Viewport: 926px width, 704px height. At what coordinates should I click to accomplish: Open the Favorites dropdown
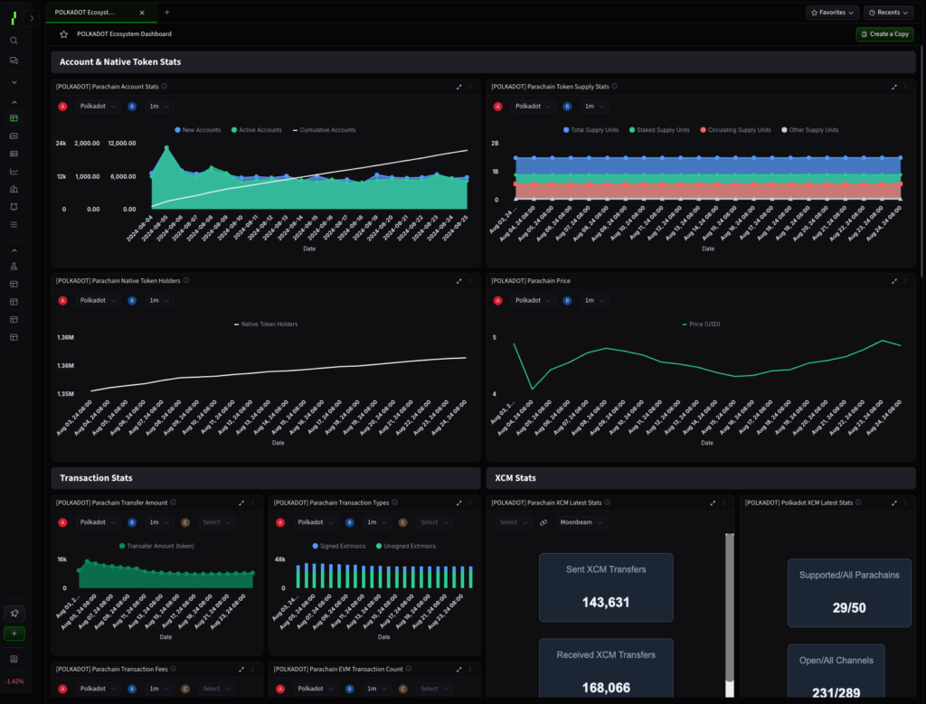tap(832, 13)
